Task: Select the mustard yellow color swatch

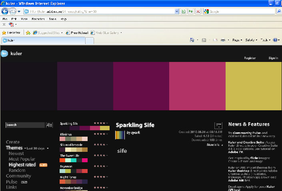Action: [254, 86]
